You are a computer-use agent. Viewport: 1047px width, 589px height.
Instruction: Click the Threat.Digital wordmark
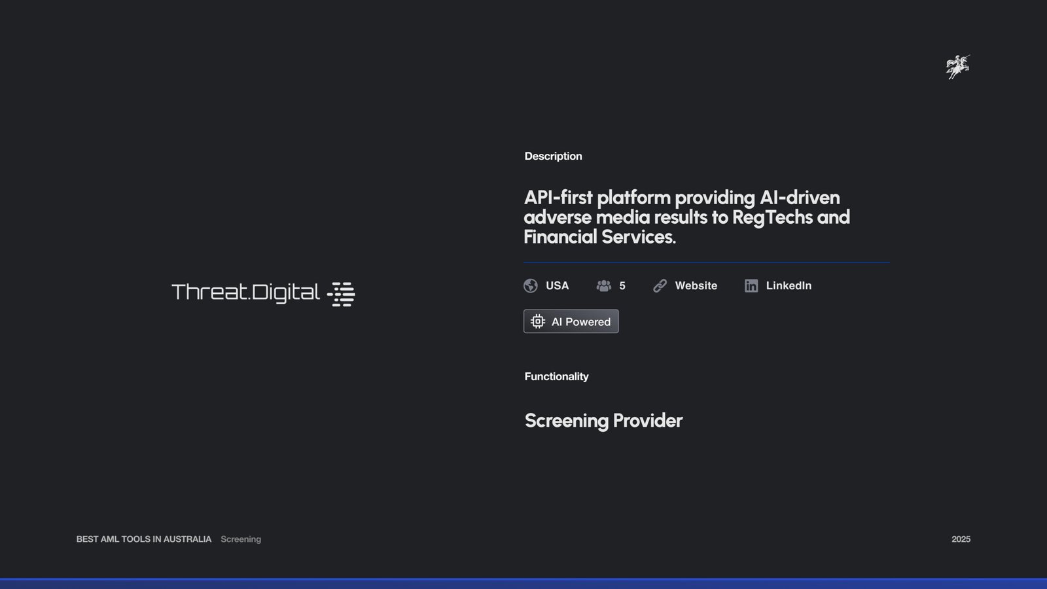(245, 293)
